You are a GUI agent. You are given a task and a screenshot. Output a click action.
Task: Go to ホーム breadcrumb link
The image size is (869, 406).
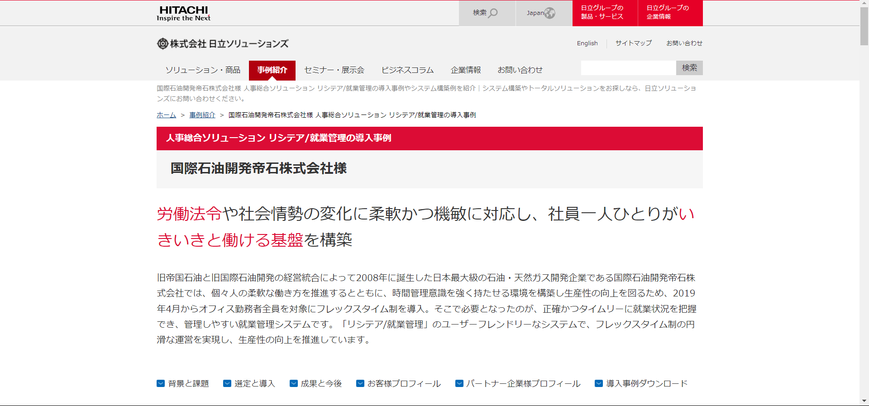point(166,115)
